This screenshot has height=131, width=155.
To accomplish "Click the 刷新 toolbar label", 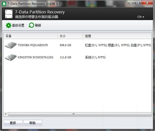I will pyautogui.click(x=38, y=25).
